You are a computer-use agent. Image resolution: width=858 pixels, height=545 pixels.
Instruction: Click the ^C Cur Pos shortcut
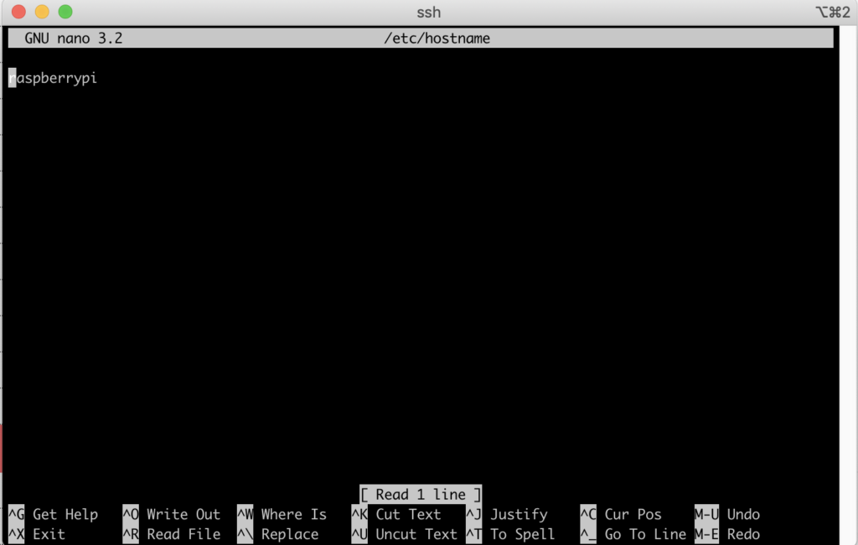click(x=621, y=514)
